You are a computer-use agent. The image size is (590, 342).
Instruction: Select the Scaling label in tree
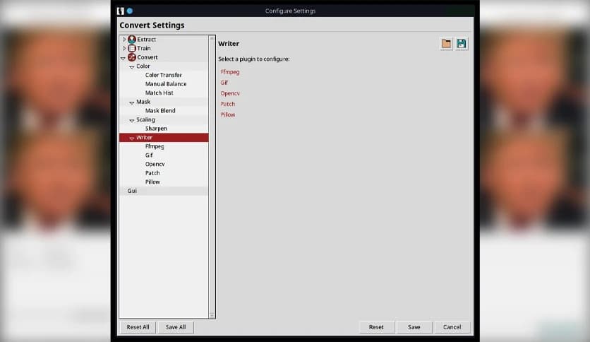coord(145,119)
